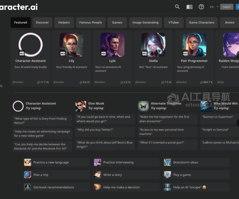Click Lily's 4.6 m chat count

(x=84, y=82)
